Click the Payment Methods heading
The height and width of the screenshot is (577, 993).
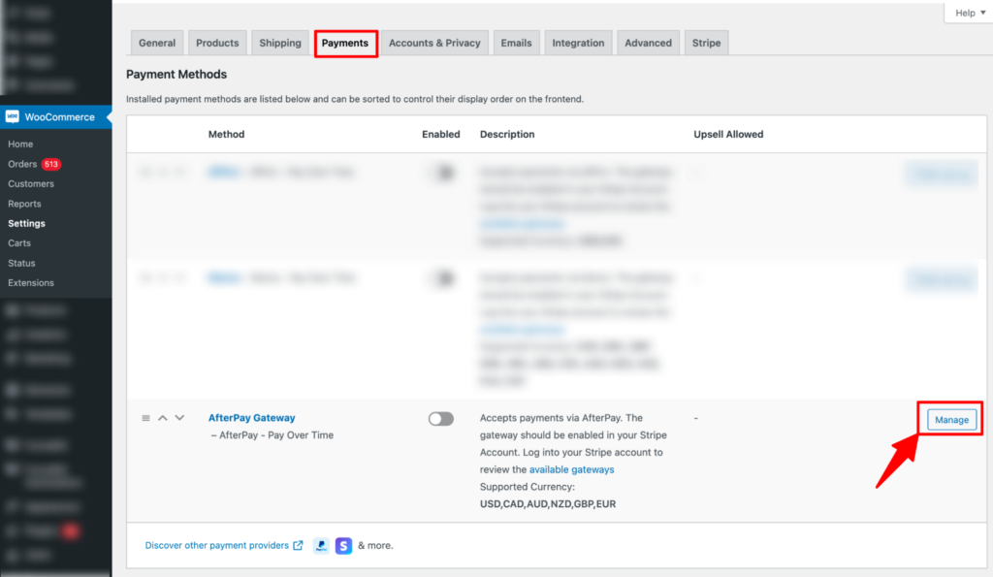[176, 74]
